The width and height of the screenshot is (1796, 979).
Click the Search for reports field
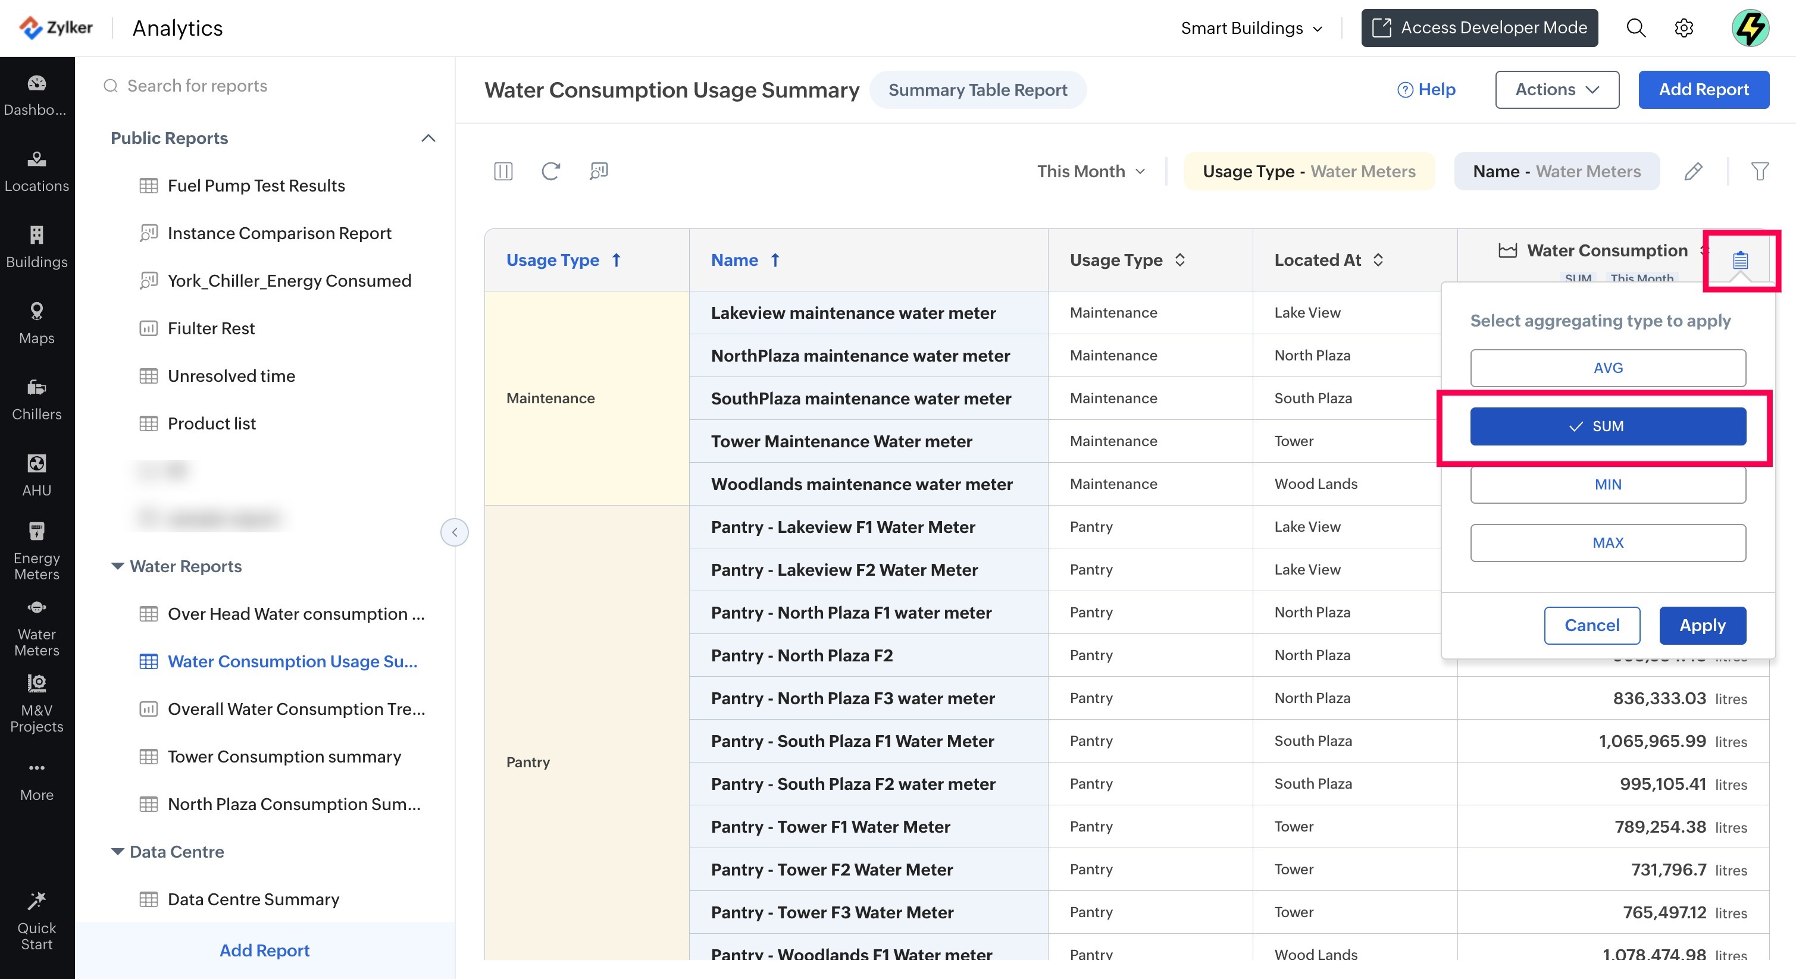pos(198,86)
